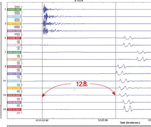The image size is (151, 127).
Task: Click row number 11
Action: (x=5, y=81)
